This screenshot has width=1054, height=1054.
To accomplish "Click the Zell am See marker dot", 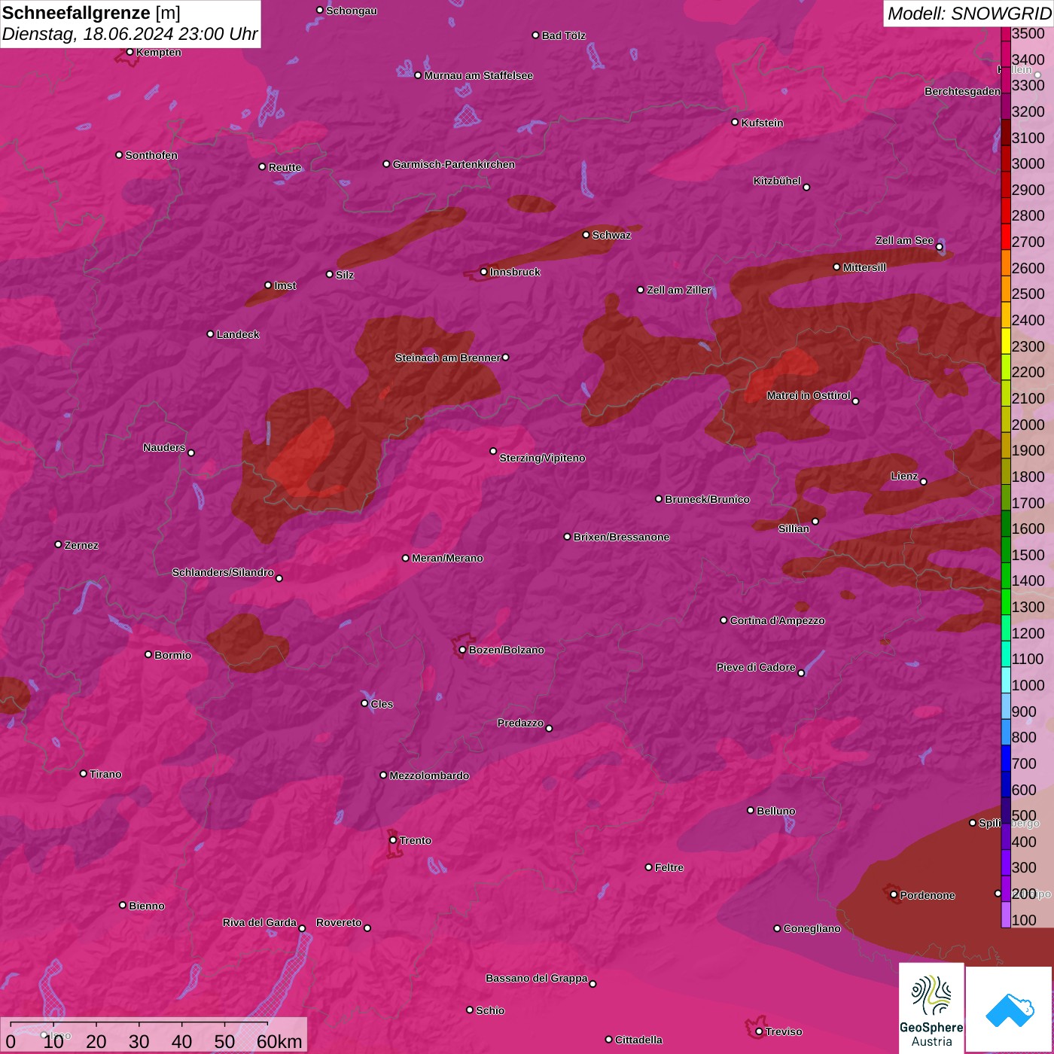I will (939, 247).
